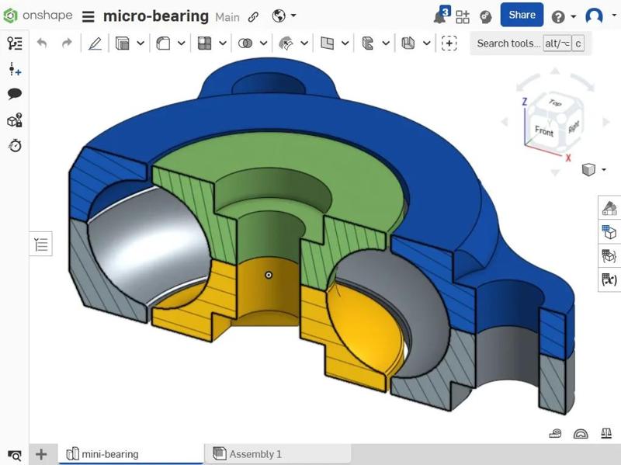621x465 pixels.
Task: Select the Sheet metal tool
Action: point(367,43)
